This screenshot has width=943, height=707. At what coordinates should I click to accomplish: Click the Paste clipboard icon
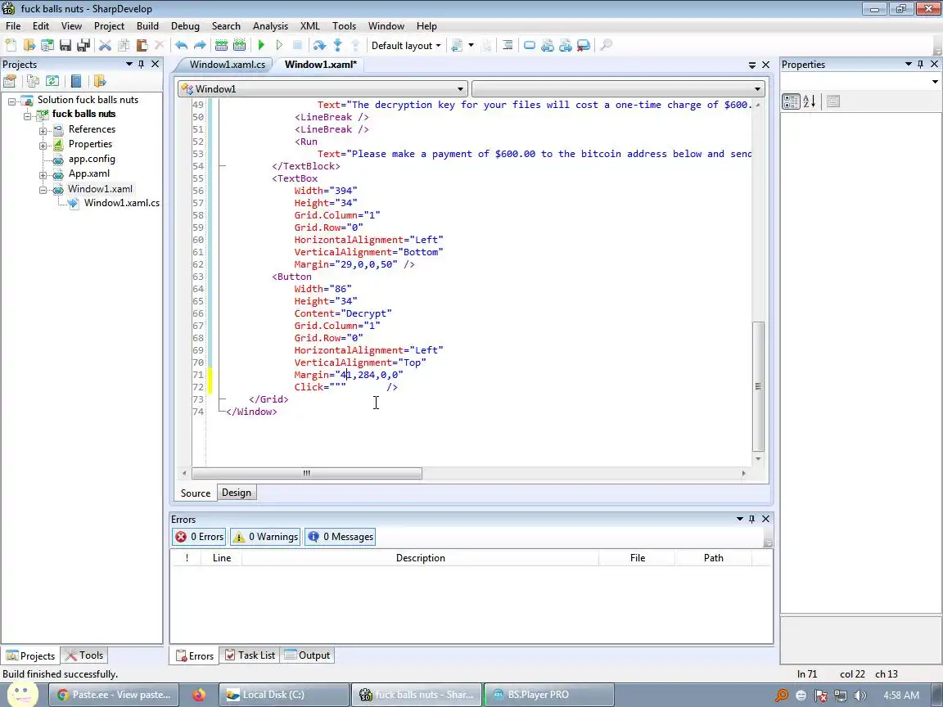pyautogui.click(x=142, y=45)
